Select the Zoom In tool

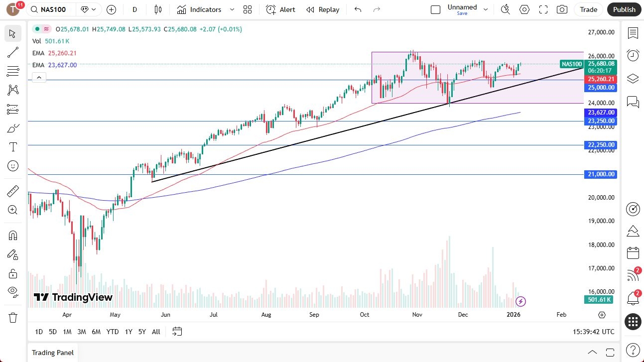12,209
